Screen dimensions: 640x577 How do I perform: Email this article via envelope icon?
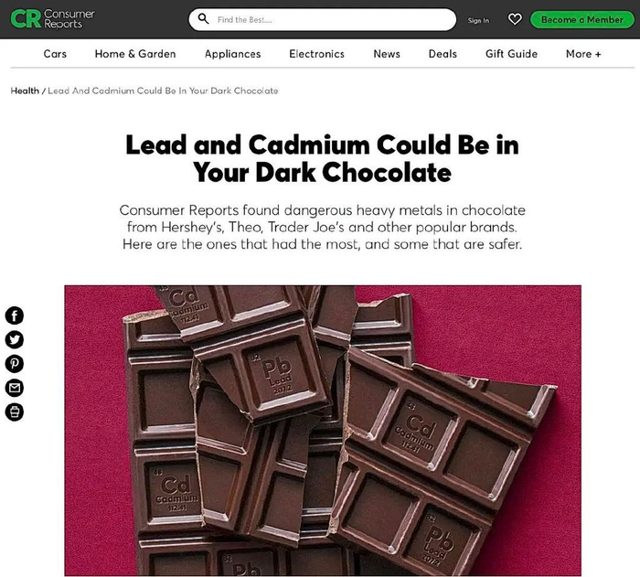15,388
